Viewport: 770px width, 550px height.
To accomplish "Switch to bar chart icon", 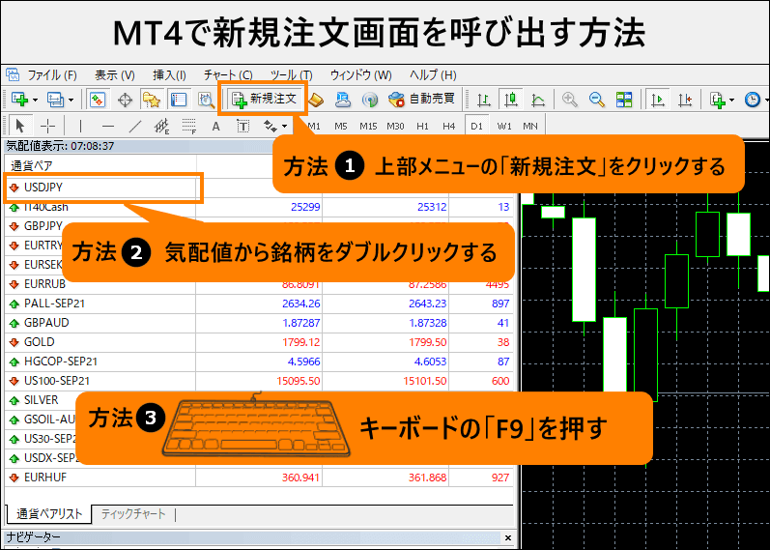I will 484,100.
